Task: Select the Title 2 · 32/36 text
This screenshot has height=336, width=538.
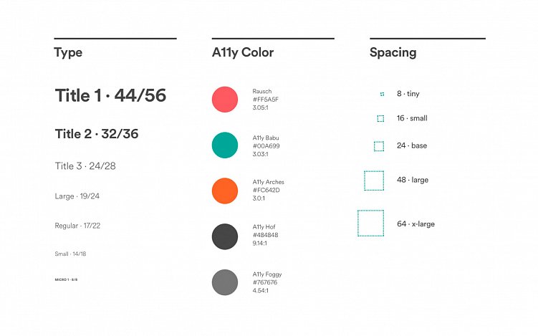Action: [97, 134]
